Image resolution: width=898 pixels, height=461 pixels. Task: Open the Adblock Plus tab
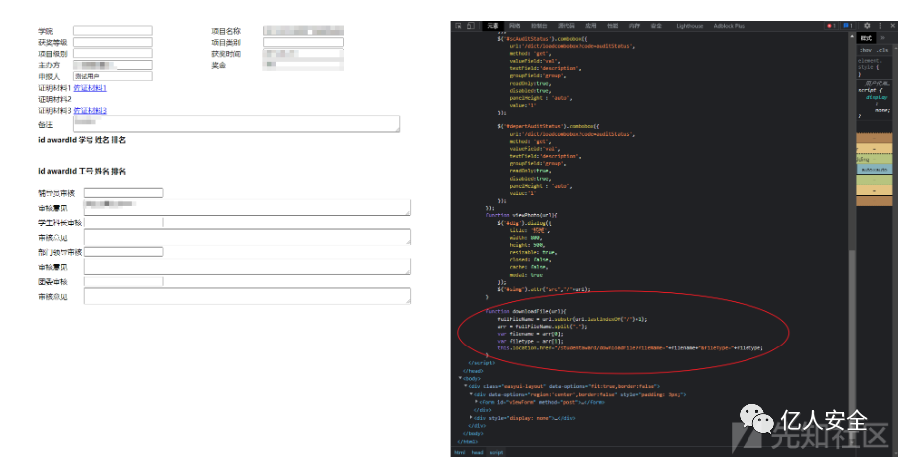point(729,26)
